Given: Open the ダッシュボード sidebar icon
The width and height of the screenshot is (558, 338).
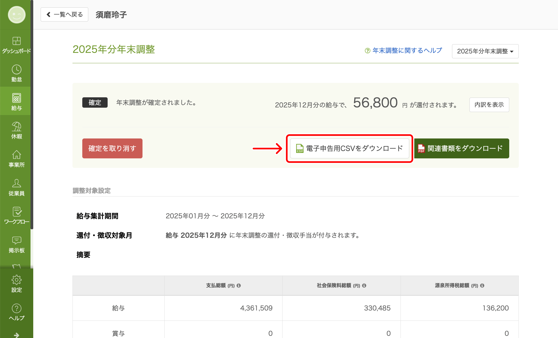Looking at the screenshot, I should [x=16, y=41].
